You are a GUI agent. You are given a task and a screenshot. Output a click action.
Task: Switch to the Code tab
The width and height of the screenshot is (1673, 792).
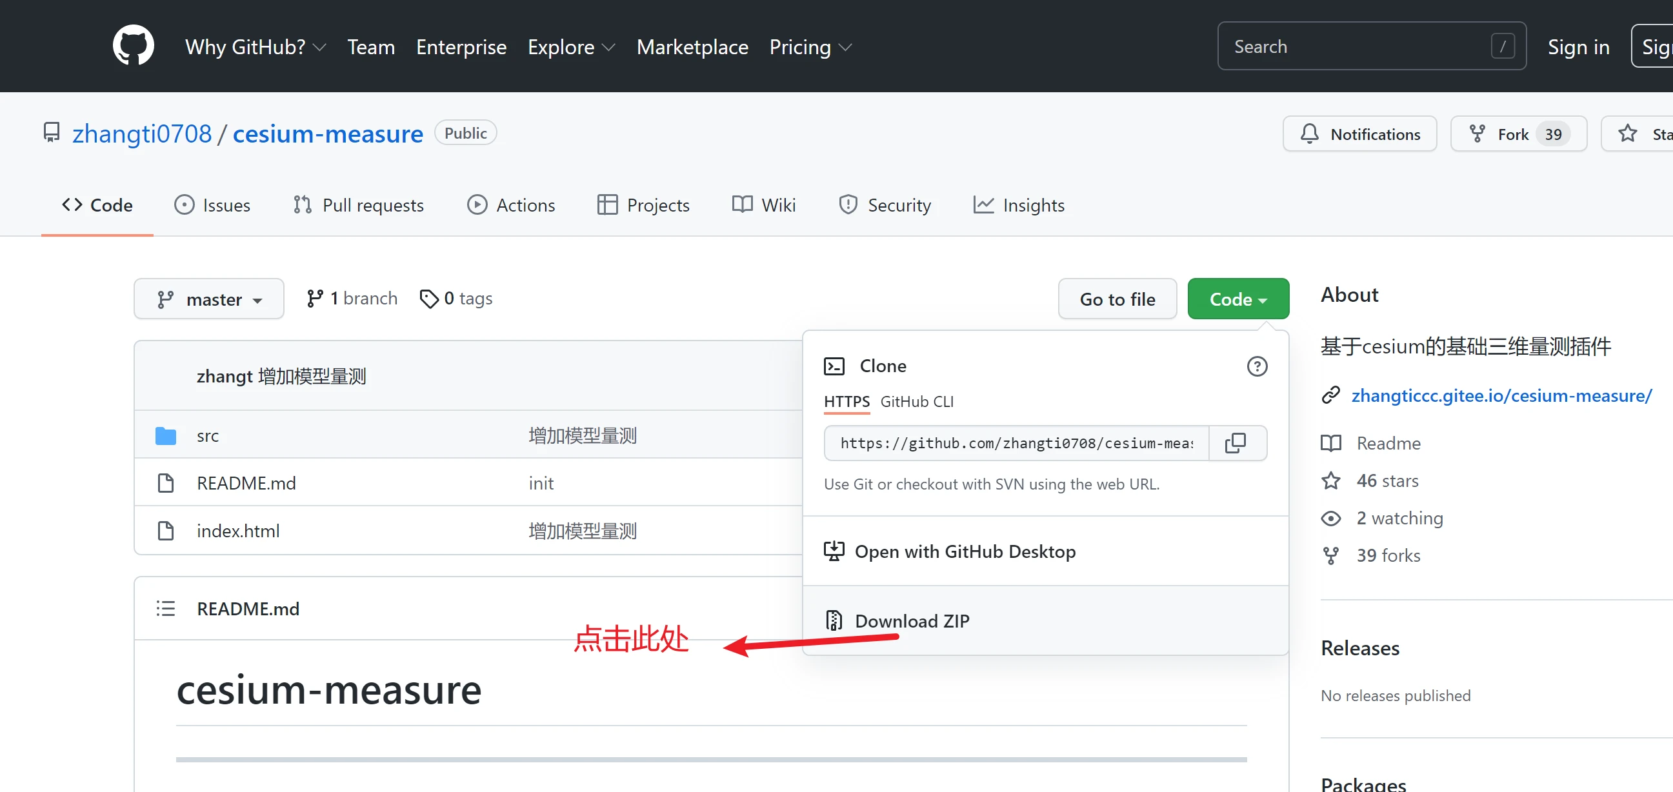pyautogui.click(x=97, y=205)
